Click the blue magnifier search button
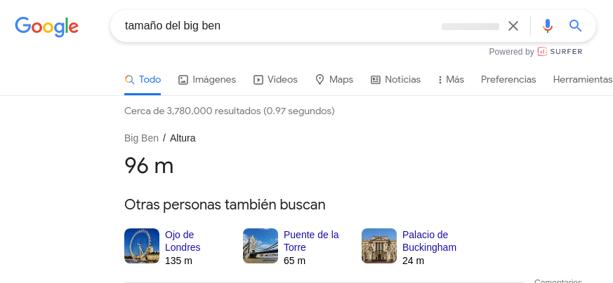 (576, 26)
